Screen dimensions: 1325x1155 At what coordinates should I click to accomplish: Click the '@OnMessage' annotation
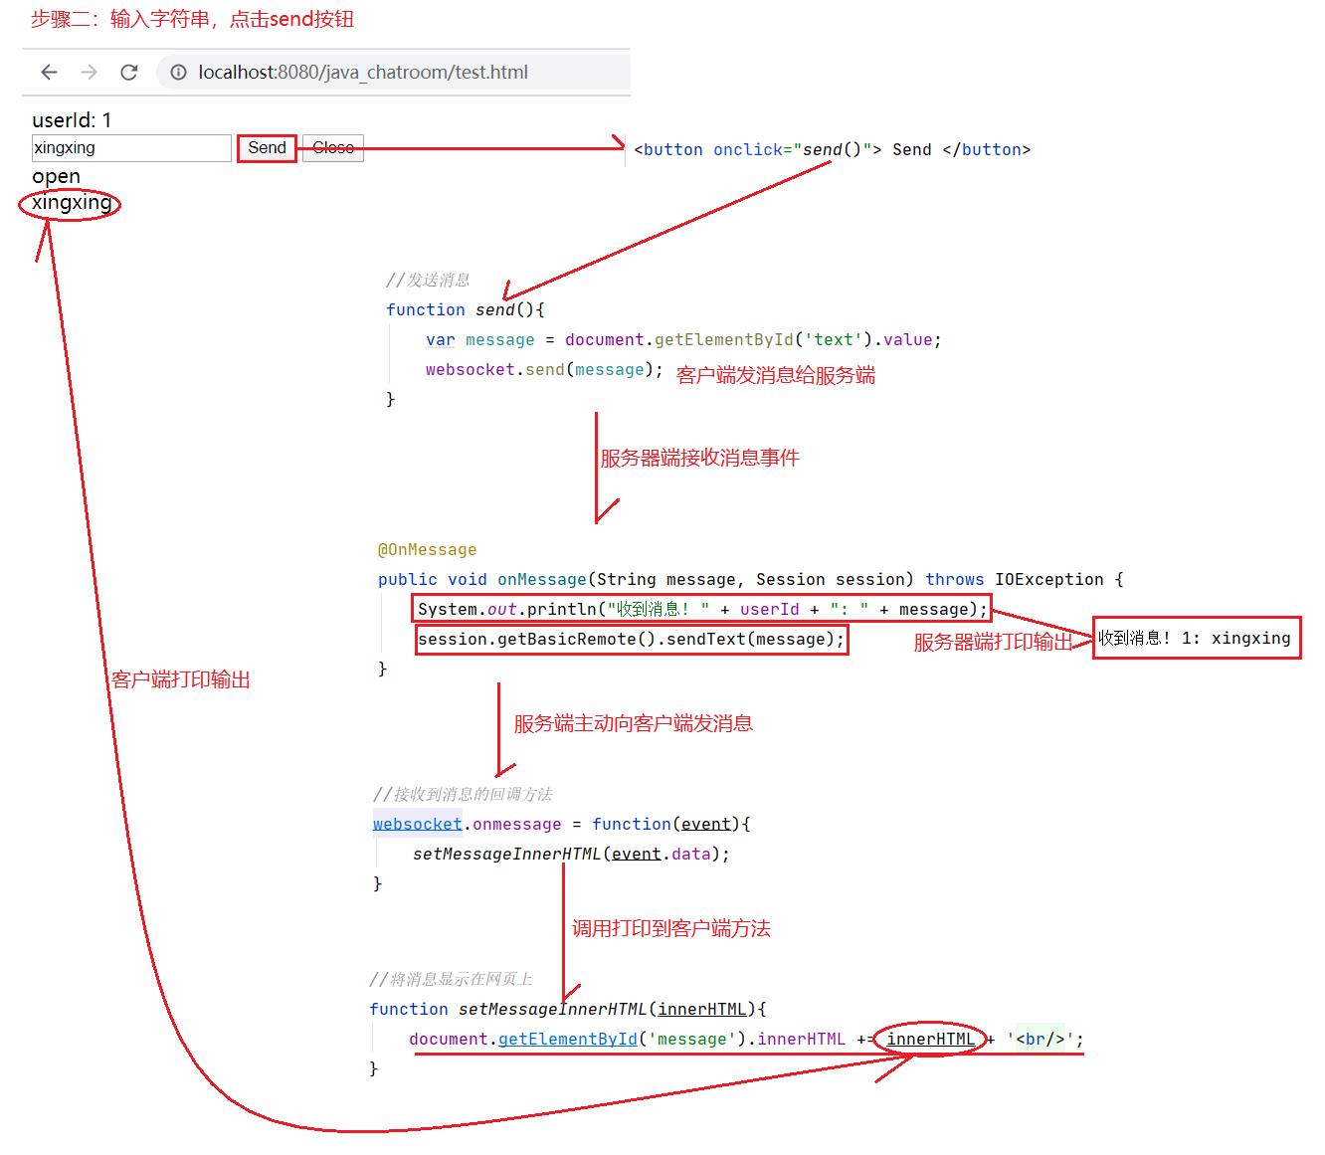(x=427, y=550)
